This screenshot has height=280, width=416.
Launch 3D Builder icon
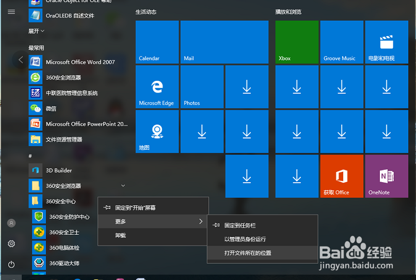pos(35,170)
